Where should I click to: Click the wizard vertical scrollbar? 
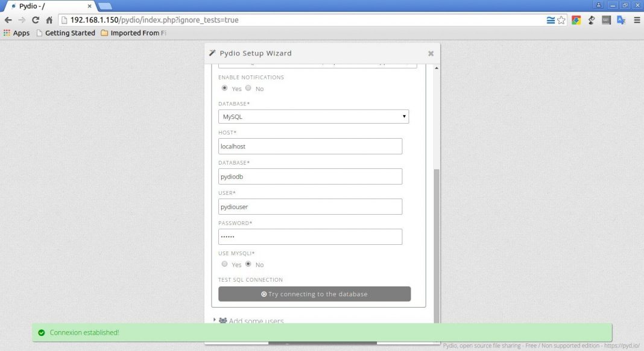[x=437, y=247]
